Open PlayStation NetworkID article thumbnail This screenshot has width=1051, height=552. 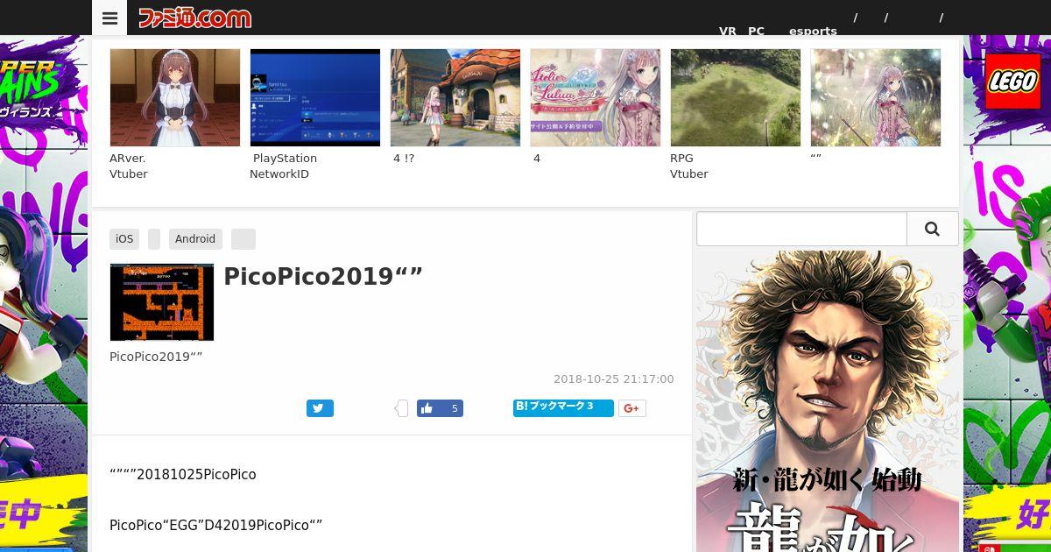(x=315, y=97)
